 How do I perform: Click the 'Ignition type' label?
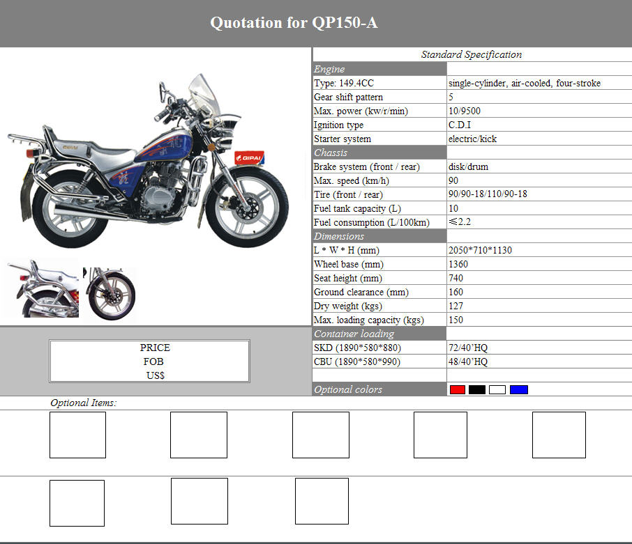coord(338,125)
